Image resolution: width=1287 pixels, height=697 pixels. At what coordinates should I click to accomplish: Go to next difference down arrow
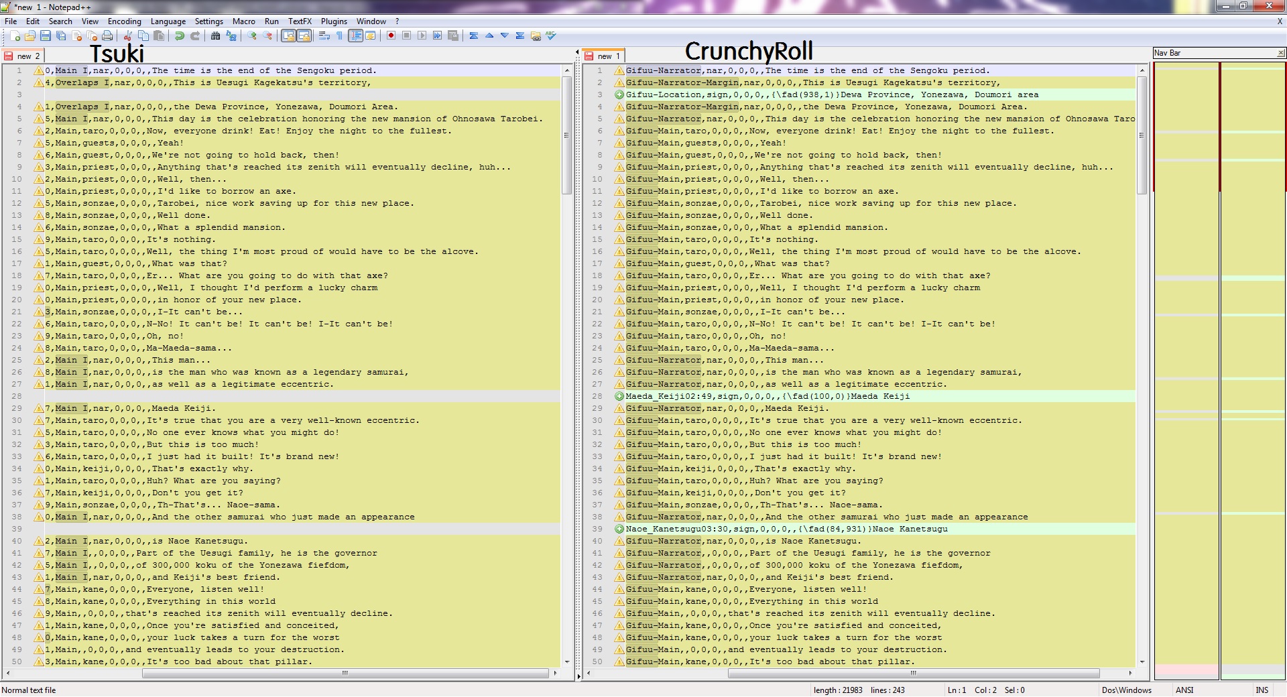coord(504,36)
